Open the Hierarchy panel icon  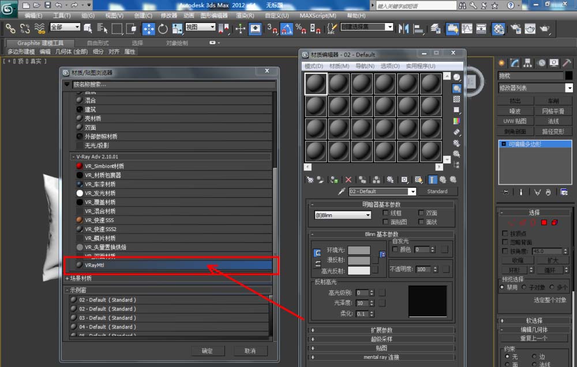coord(528,63)
